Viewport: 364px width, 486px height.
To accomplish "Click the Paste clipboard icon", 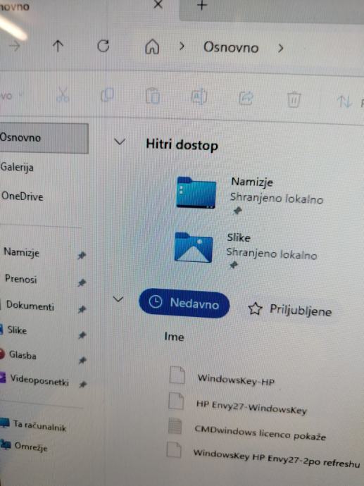I will point(153,96).
